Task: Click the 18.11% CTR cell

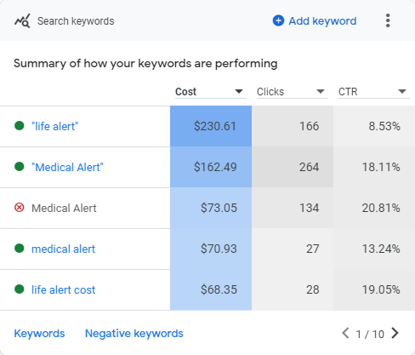Action: coord(374,167)
